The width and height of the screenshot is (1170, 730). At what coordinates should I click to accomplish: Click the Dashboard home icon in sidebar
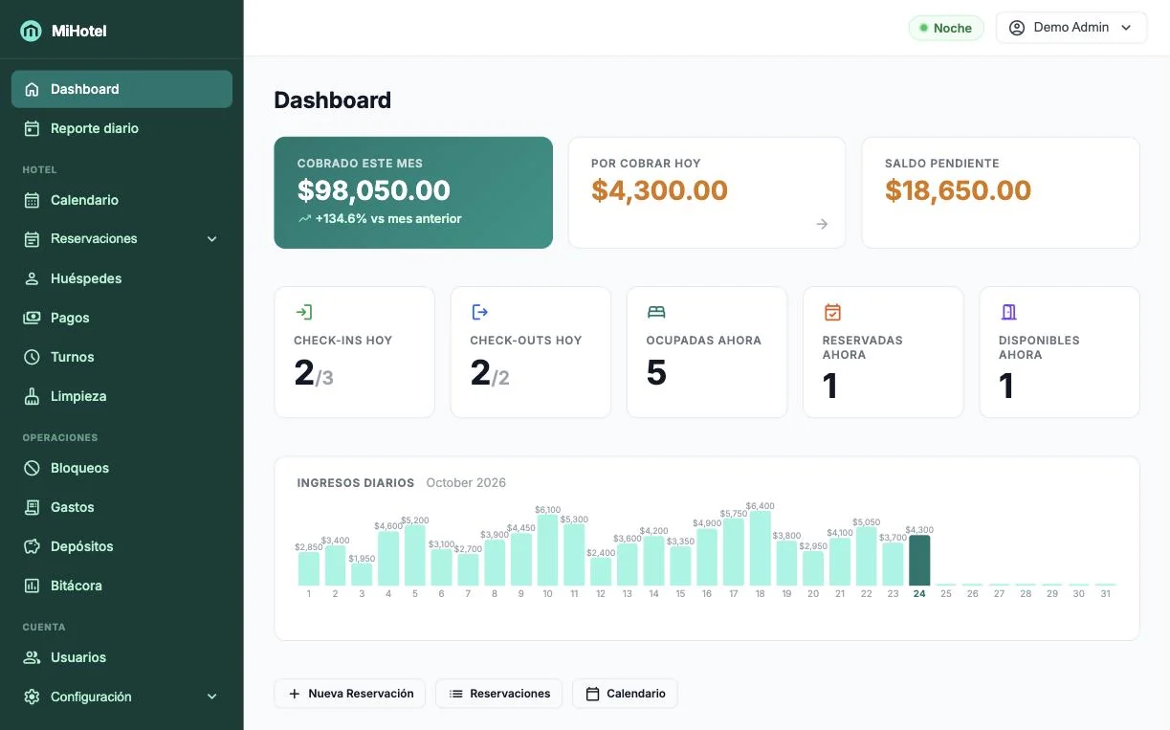point(32,89)
